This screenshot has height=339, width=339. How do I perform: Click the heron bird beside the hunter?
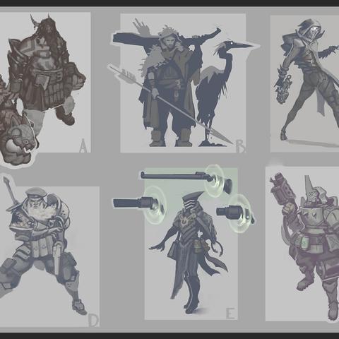[x=221, y=92]
